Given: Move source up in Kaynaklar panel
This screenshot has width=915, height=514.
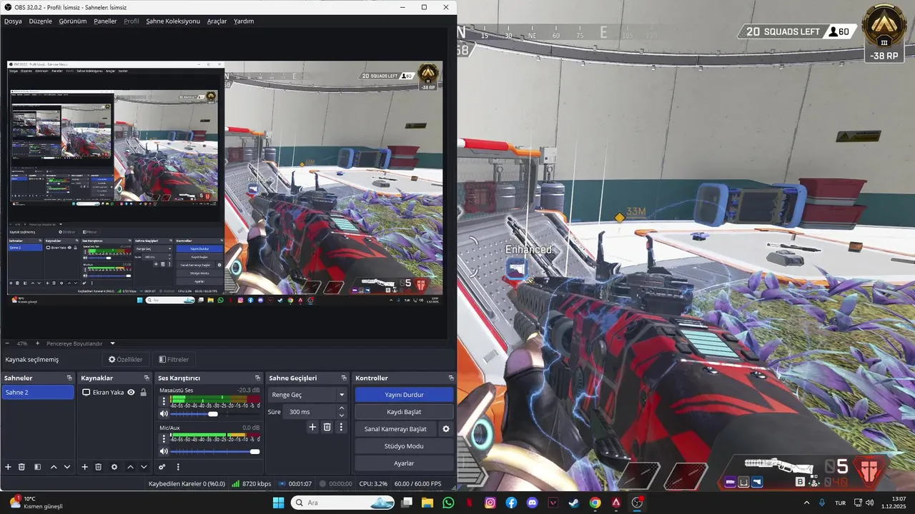Looking at the screenshot, I should (x=130, y=467).
